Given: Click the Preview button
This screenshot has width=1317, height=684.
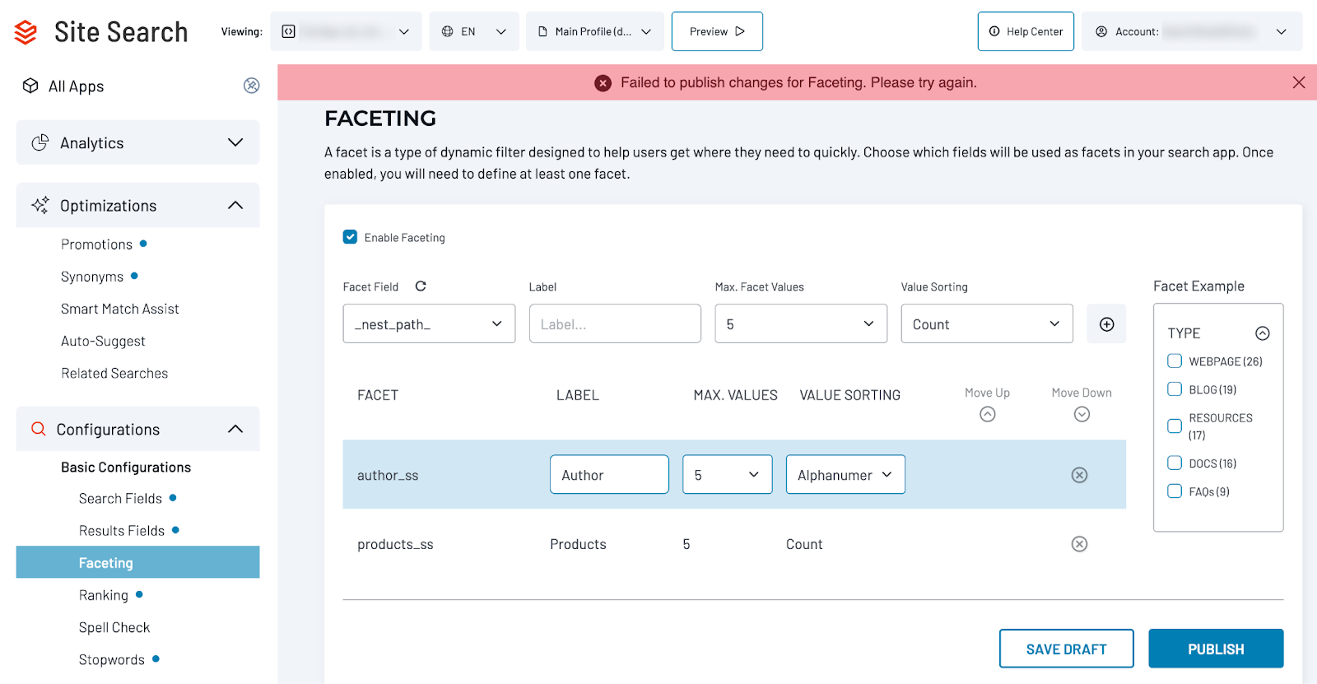Looking at the screenshot, I should point(717,31).
